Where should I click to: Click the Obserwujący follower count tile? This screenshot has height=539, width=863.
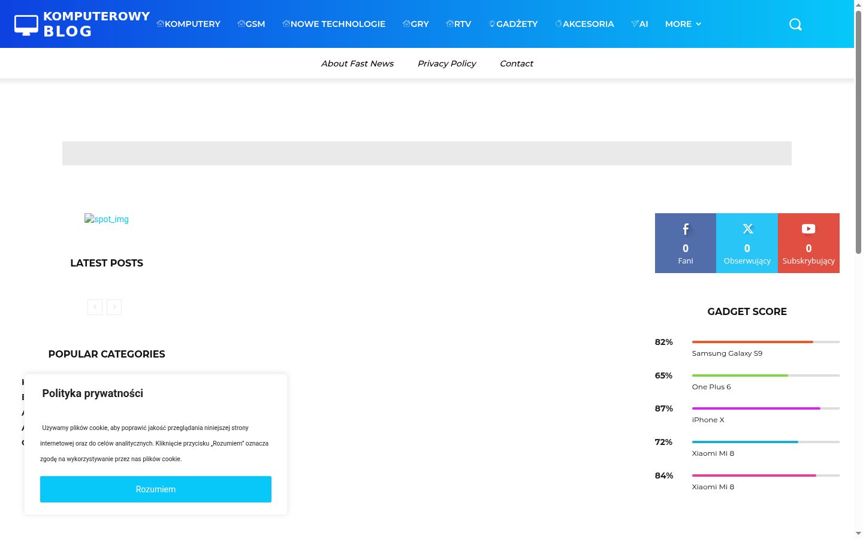click(x=747, y=243)
